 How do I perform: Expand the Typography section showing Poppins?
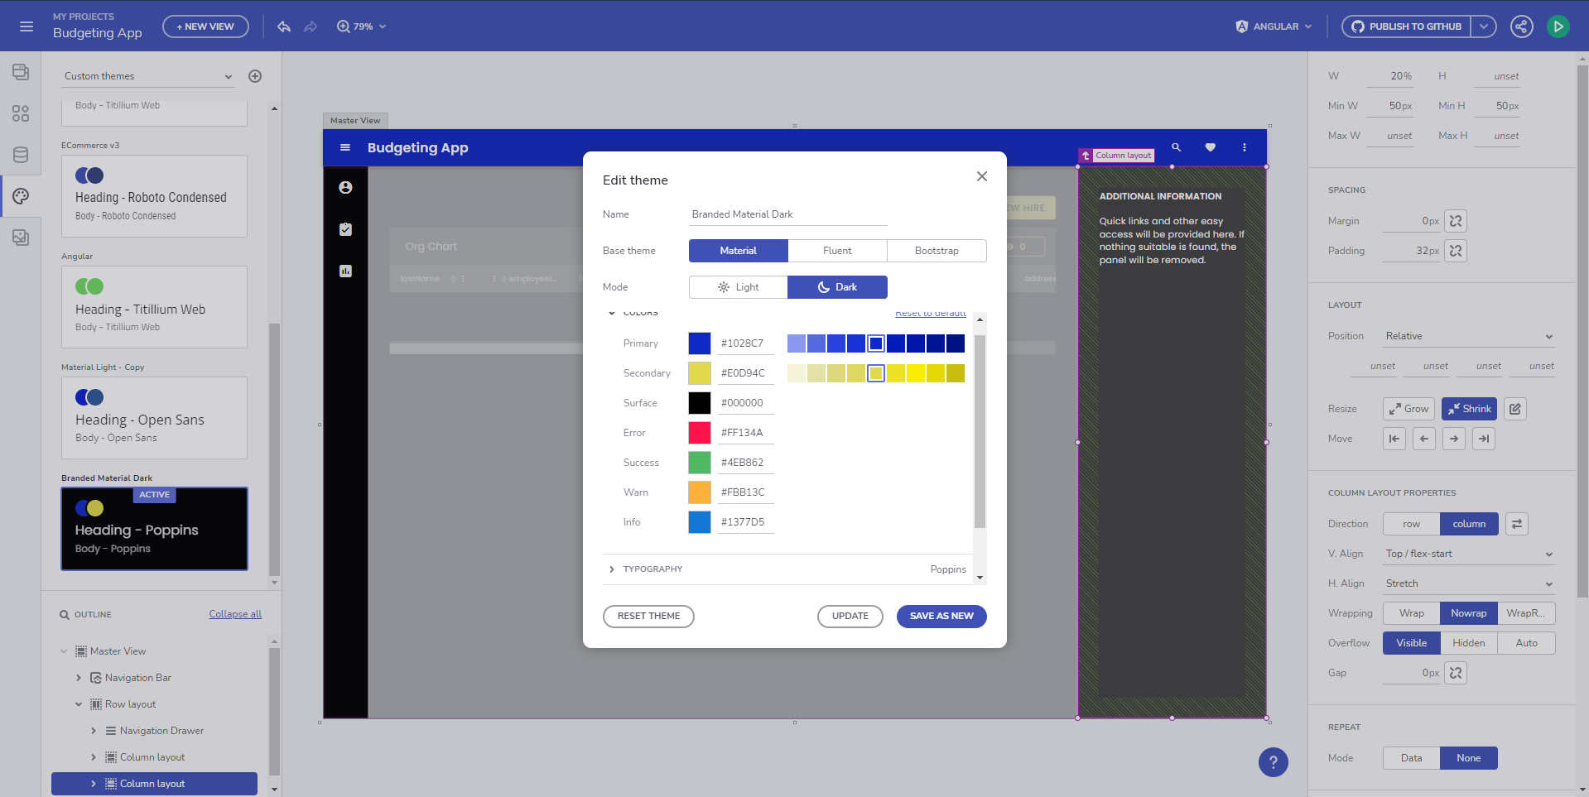(611, 569)
